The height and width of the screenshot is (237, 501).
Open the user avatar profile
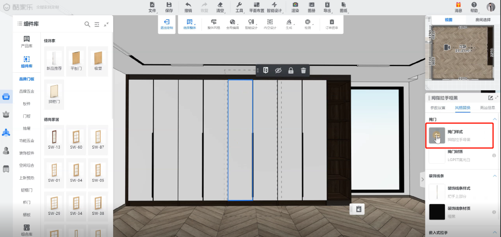tap(491, 6)
